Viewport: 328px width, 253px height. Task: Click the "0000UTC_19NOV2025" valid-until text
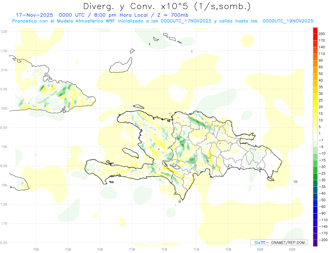click(288, 21)
